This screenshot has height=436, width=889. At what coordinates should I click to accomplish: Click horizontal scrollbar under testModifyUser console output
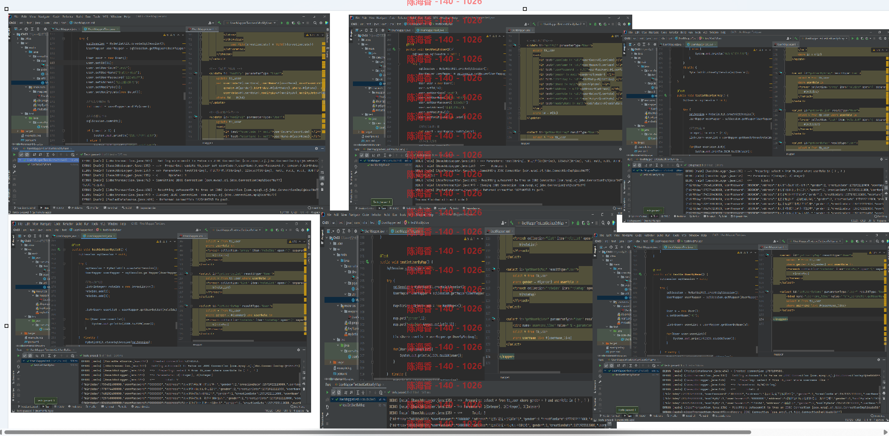point(155,204)
